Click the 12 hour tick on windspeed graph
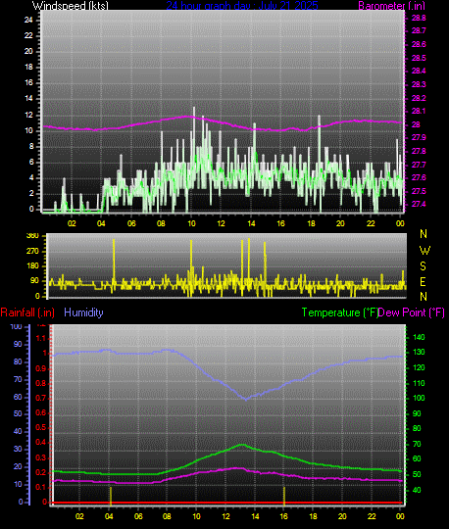The image size is (449, 529). click(221, 223)
